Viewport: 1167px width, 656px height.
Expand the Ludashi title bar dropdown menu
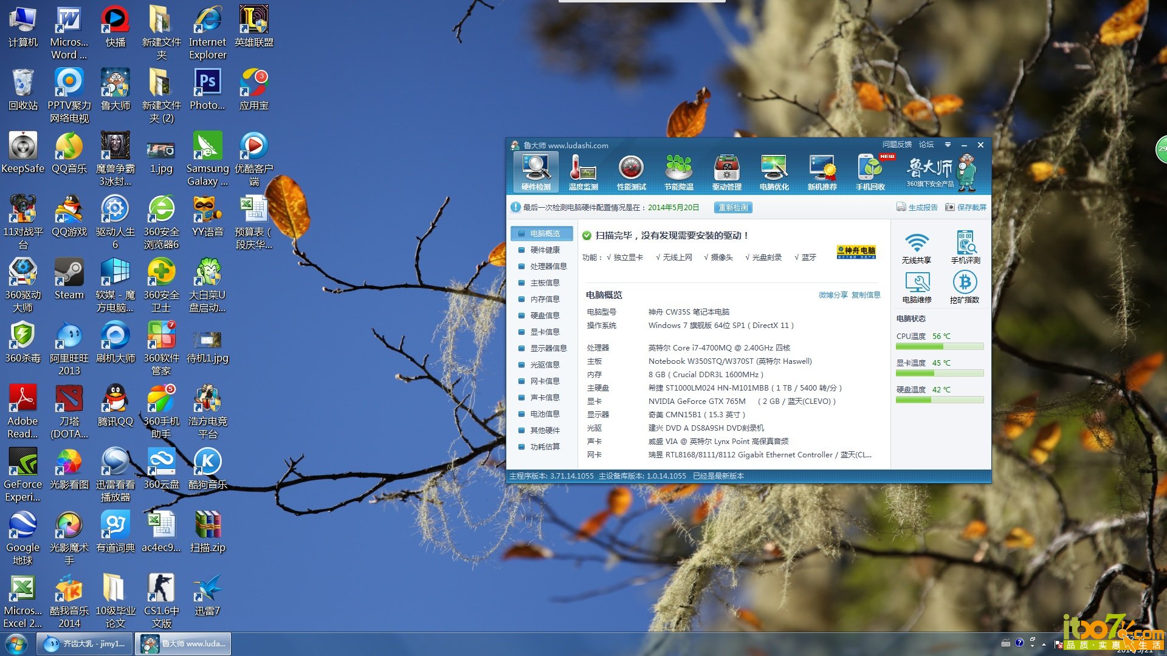(x=948, y=145)
